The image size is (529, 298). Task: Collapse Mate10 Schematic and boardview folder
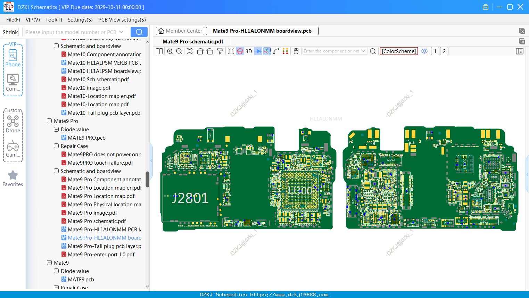click(x=56, y=46)
